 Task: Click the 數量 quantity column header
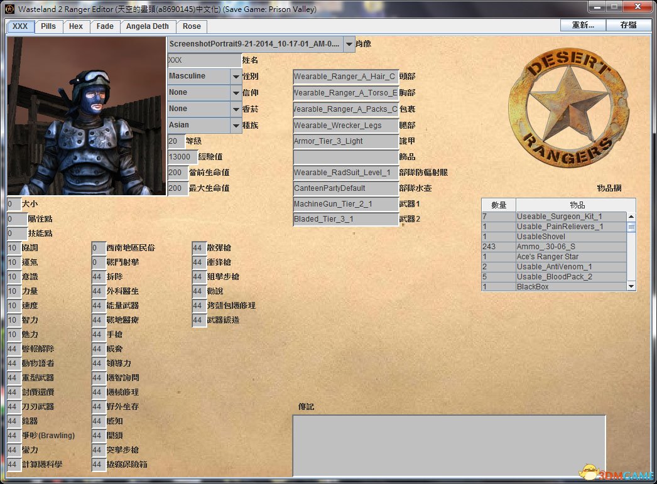tap(499, 205)
